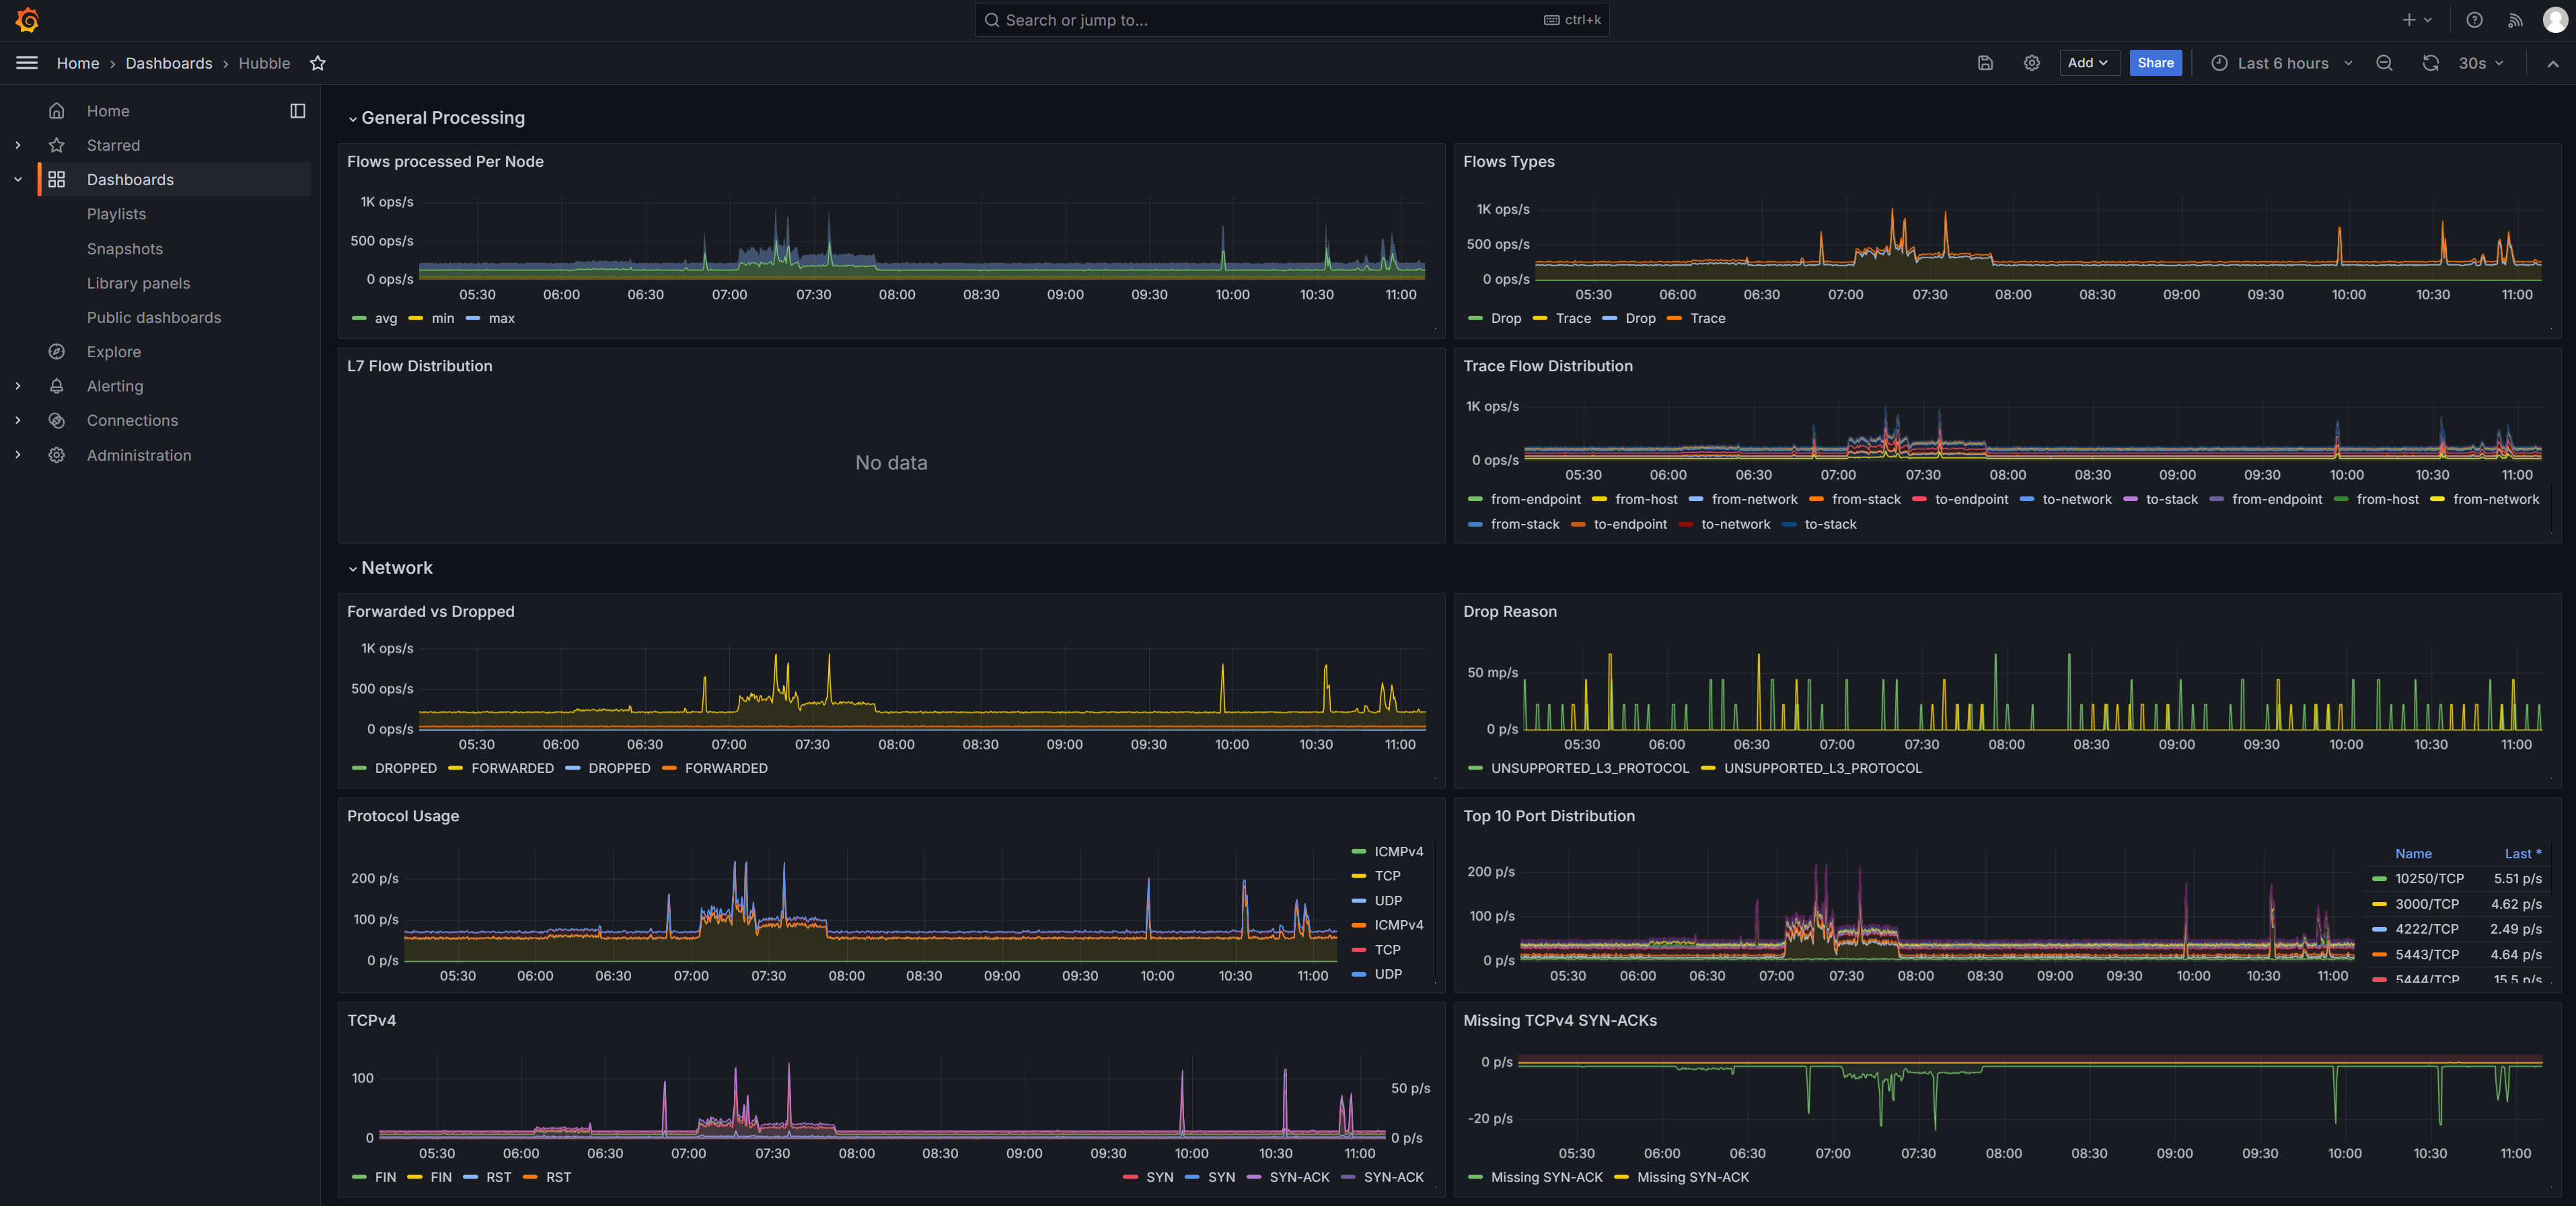
Task: Open Explore from the sidebar
Action: pos(113,352)
